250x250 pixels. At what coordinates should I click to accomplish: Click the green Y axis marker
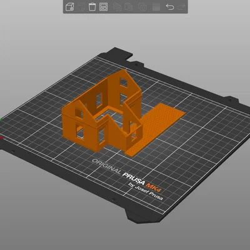1,119
